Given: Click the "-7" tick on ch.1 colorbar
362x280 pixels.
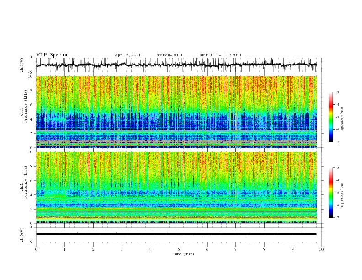Looking at the screenshot, I should click(x=337, y=142).
